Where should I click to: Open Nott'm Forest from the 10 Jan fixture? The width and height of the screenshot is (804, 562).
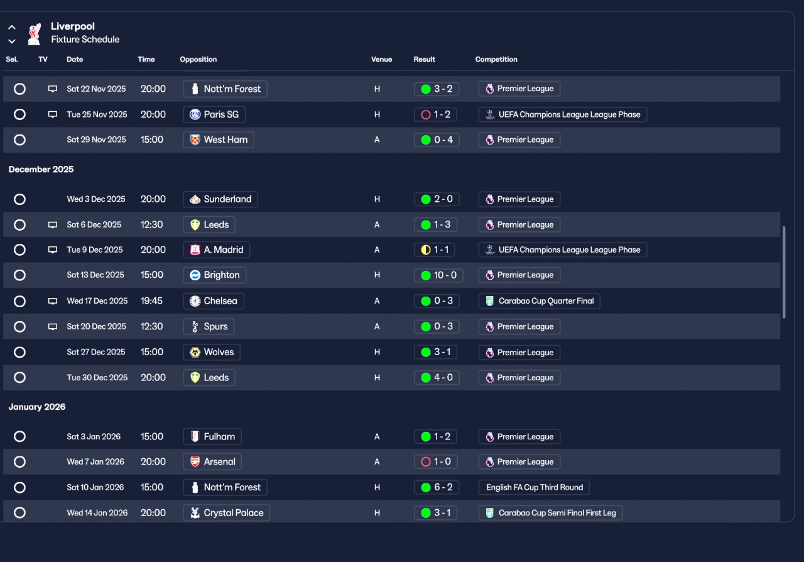(x=225, y=487)
